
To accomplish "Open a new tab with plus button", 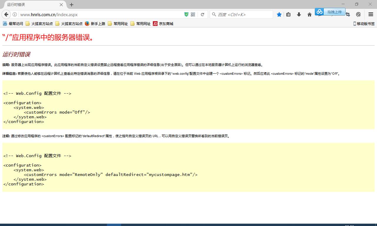I will (72, 5).
